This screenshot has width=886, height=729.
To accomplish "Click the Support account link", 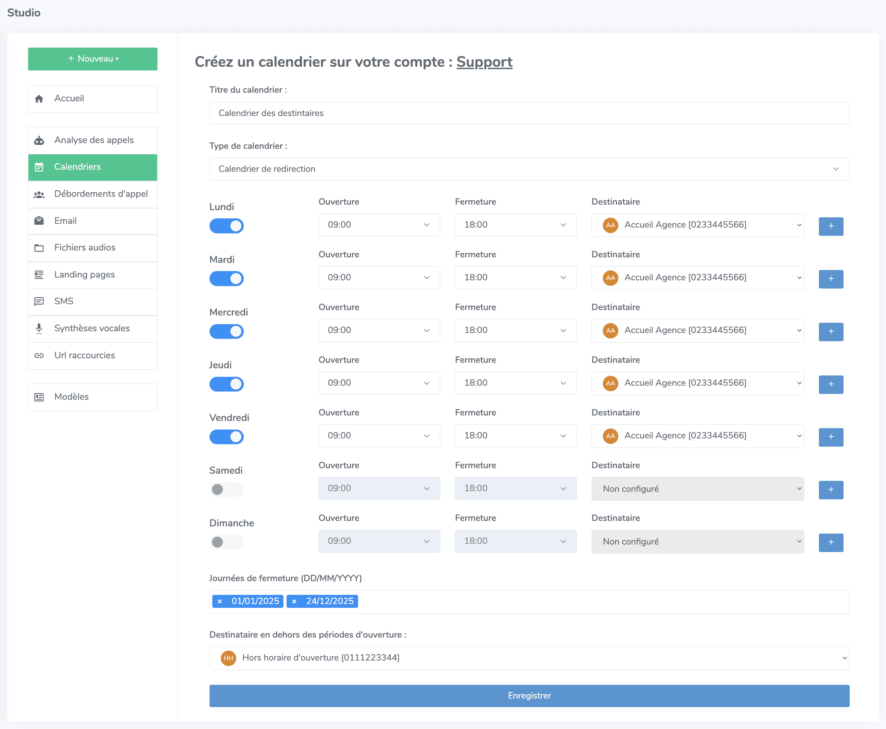I will point(484,62).
